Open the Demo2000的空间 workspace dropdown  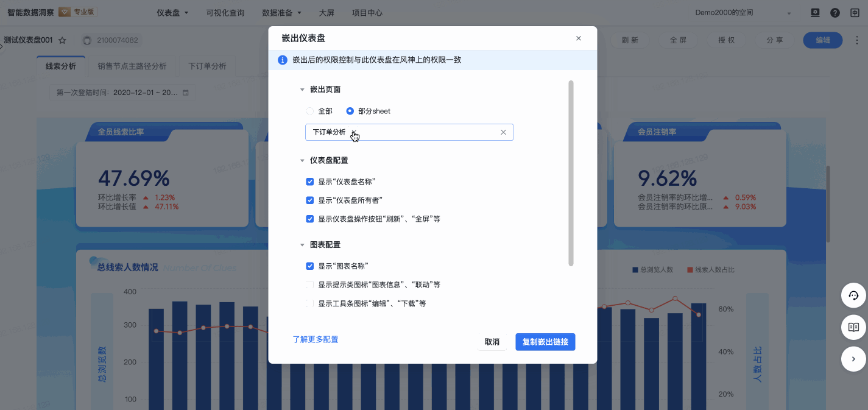743,13
